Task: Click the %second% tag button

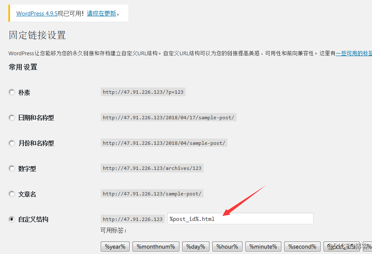Action: point(302,246)
